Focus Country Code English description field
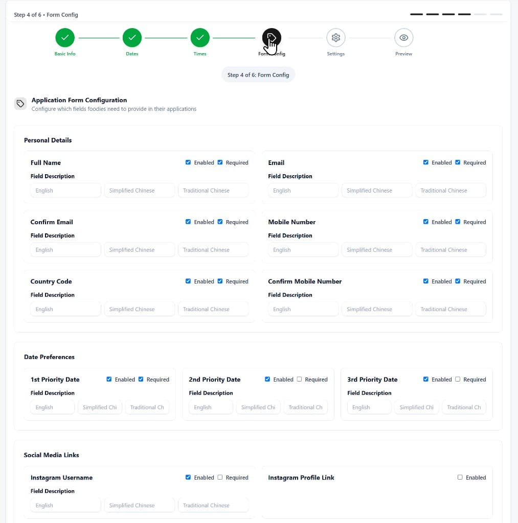The image size is (518, 523). (x=66, y=309)
